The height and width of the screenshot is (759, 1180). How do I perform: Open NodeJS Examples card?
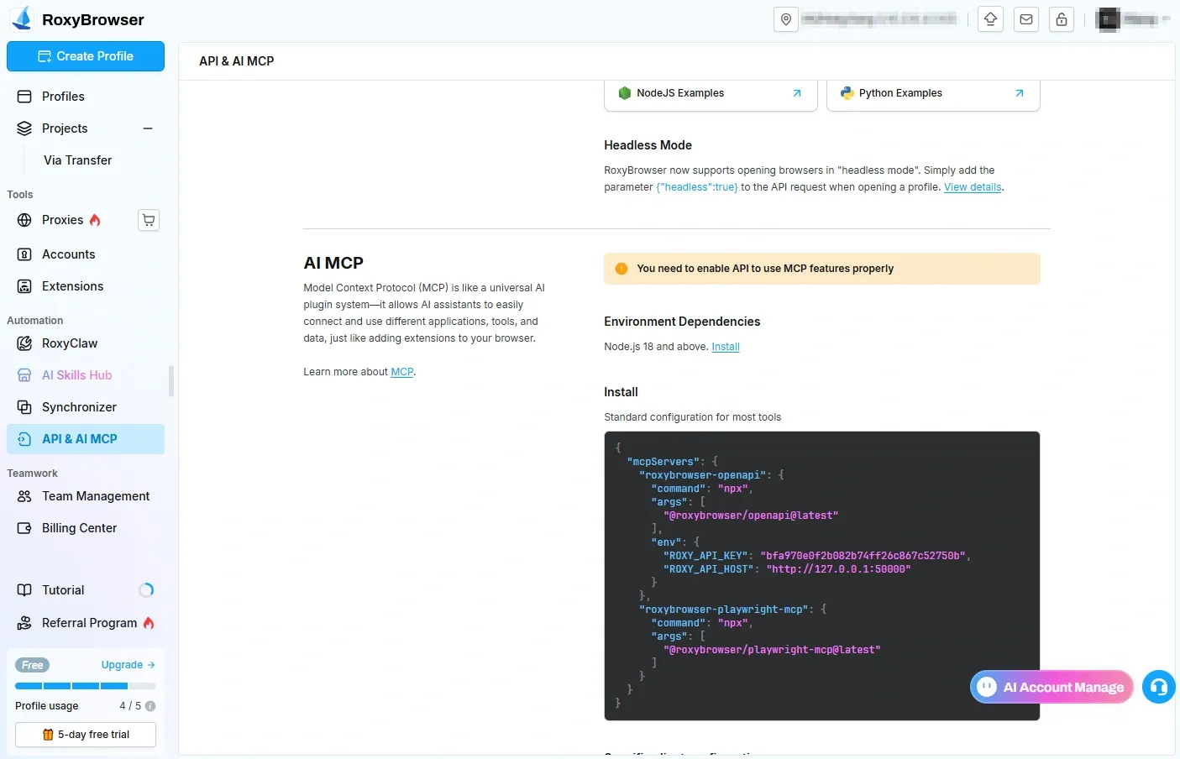711,93
